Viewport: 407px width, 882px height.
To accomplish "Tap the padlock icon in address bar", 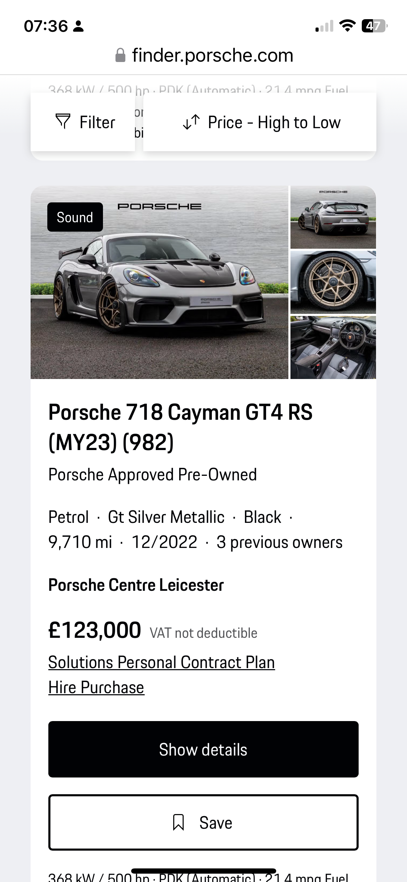I will coord(120,55).
